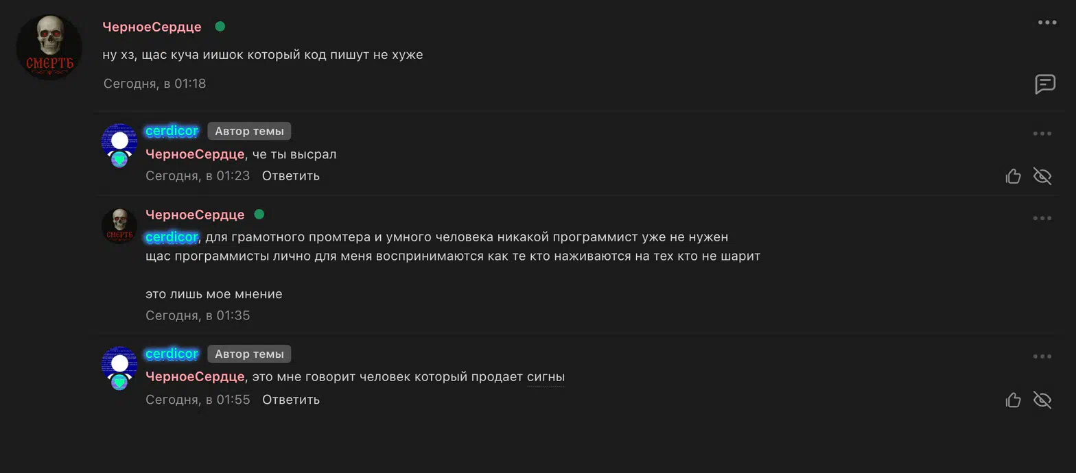Like cerdicor's 01:55 comment with the thumbs up

point(1013,400)
